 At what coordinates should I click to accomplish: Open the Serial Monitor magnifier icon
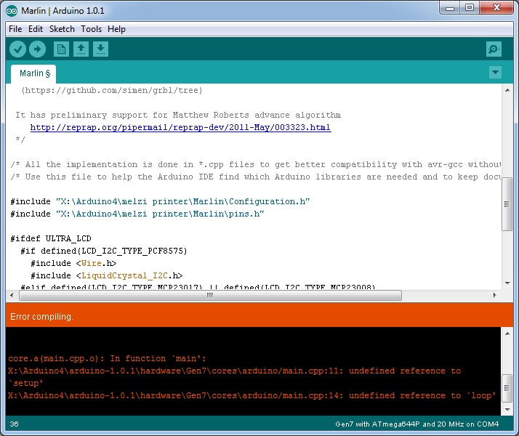[x=494, y=49]
